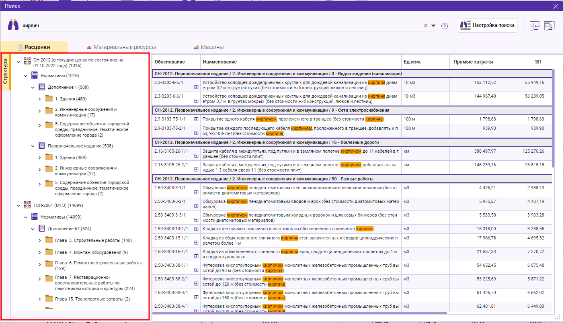Click the window icon with left-pointing return arrow

[x=535, y=26]
